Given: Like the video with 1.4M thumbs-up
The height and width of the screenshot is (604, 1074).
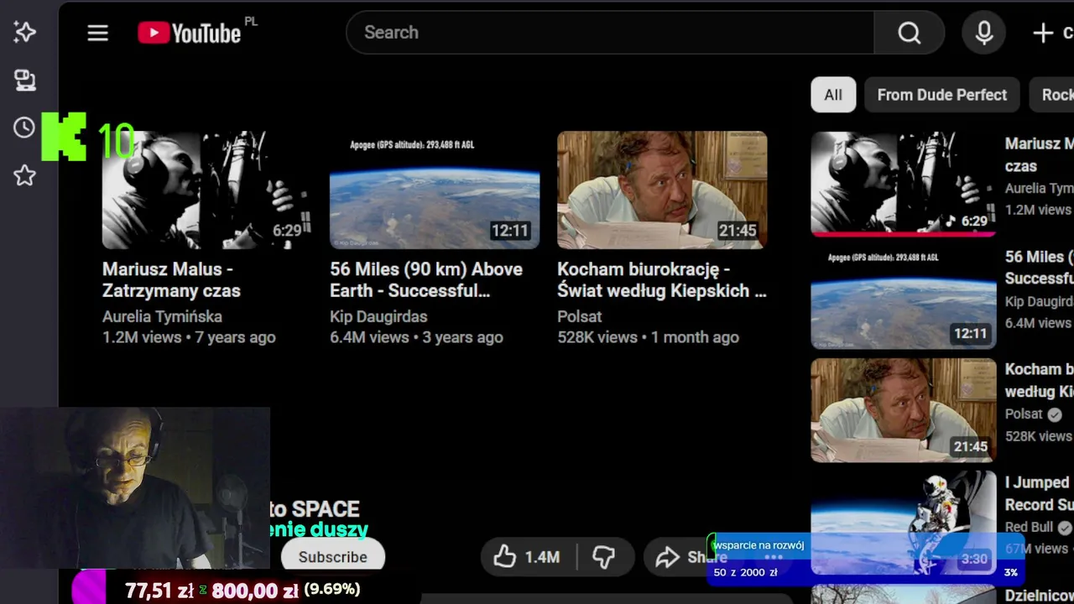Looking at the screenshot, I should tap(526, 557).
